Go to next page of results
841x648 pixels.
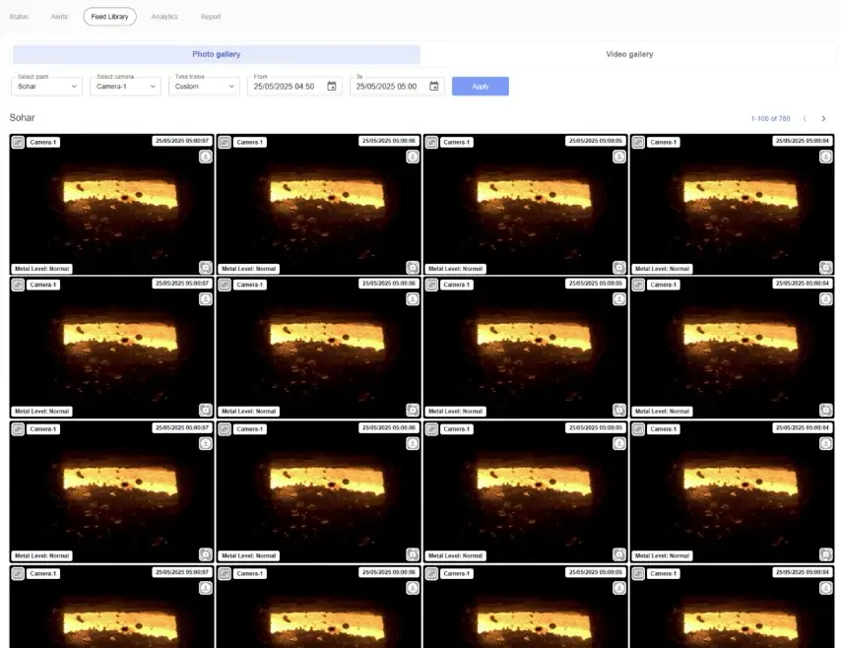click(823, 119)
